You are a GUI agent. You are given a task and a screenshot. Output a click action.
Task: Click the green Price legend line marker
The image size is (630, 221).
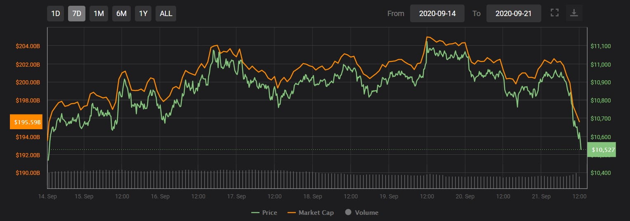[255, 213]
